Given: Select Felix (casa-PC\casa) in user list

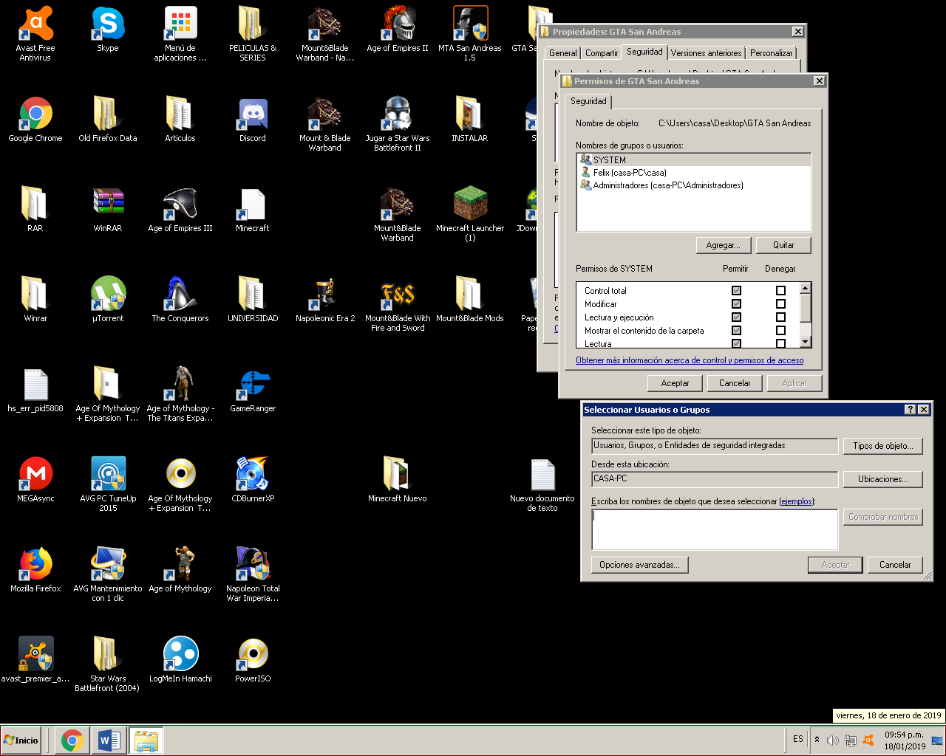Looking at the screenshot, I should coord(693,173).
